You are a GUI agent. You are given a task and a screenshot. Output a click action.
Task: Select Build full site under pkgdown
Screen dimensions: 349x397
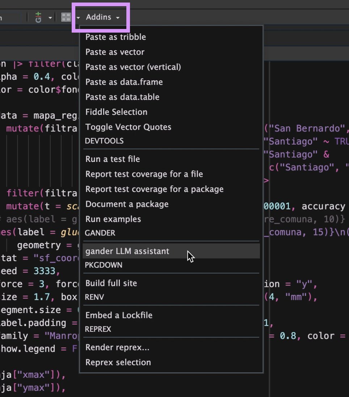(111, 283)
